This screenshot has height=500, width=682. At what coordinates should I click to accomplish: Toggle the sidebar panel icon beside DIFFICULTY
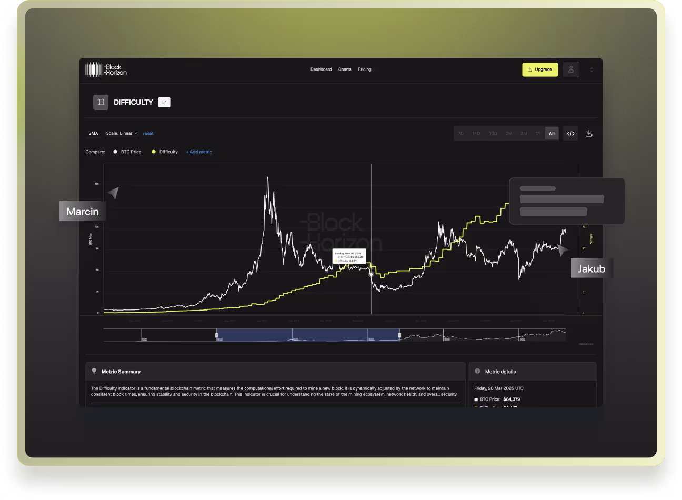101,102
